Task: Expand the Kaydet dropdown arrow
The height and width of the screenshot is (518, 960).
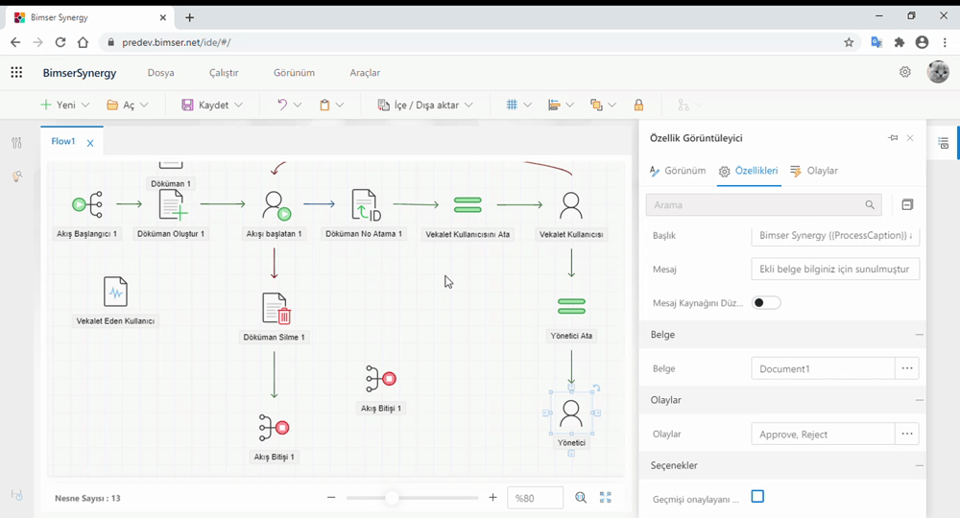Action: click(x=238, y=106)
